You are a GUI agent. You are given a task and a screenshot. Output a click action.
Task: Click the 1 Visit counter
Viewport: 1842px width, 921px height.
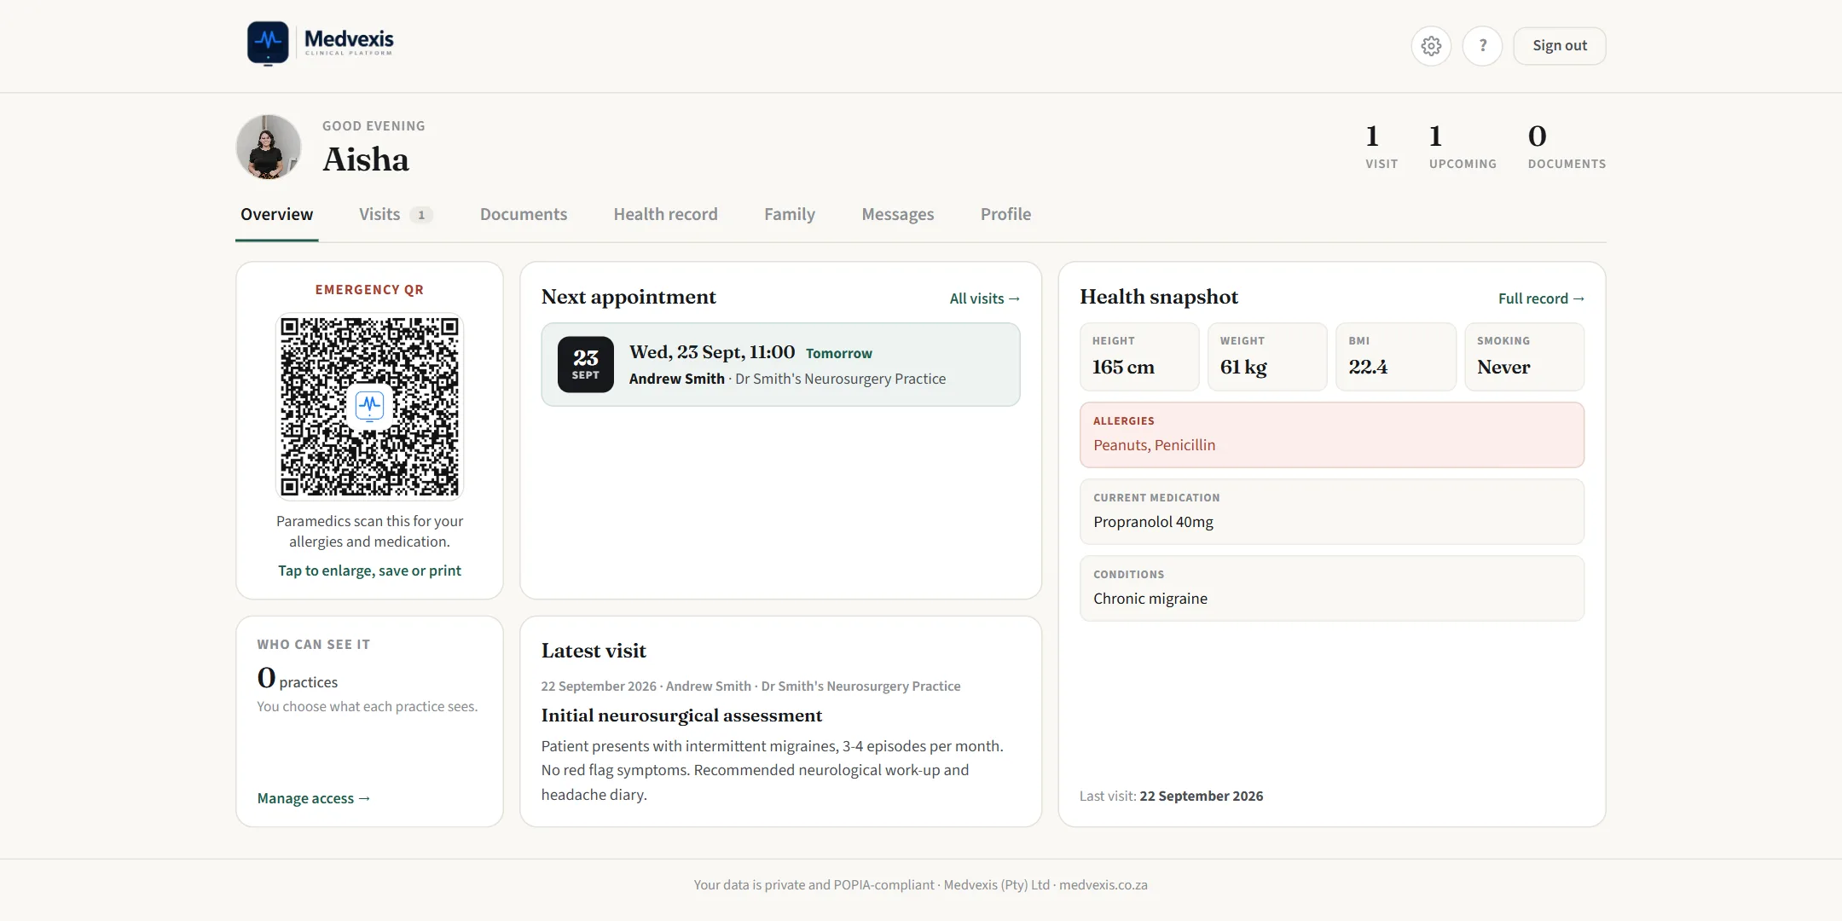[1381, 147]
